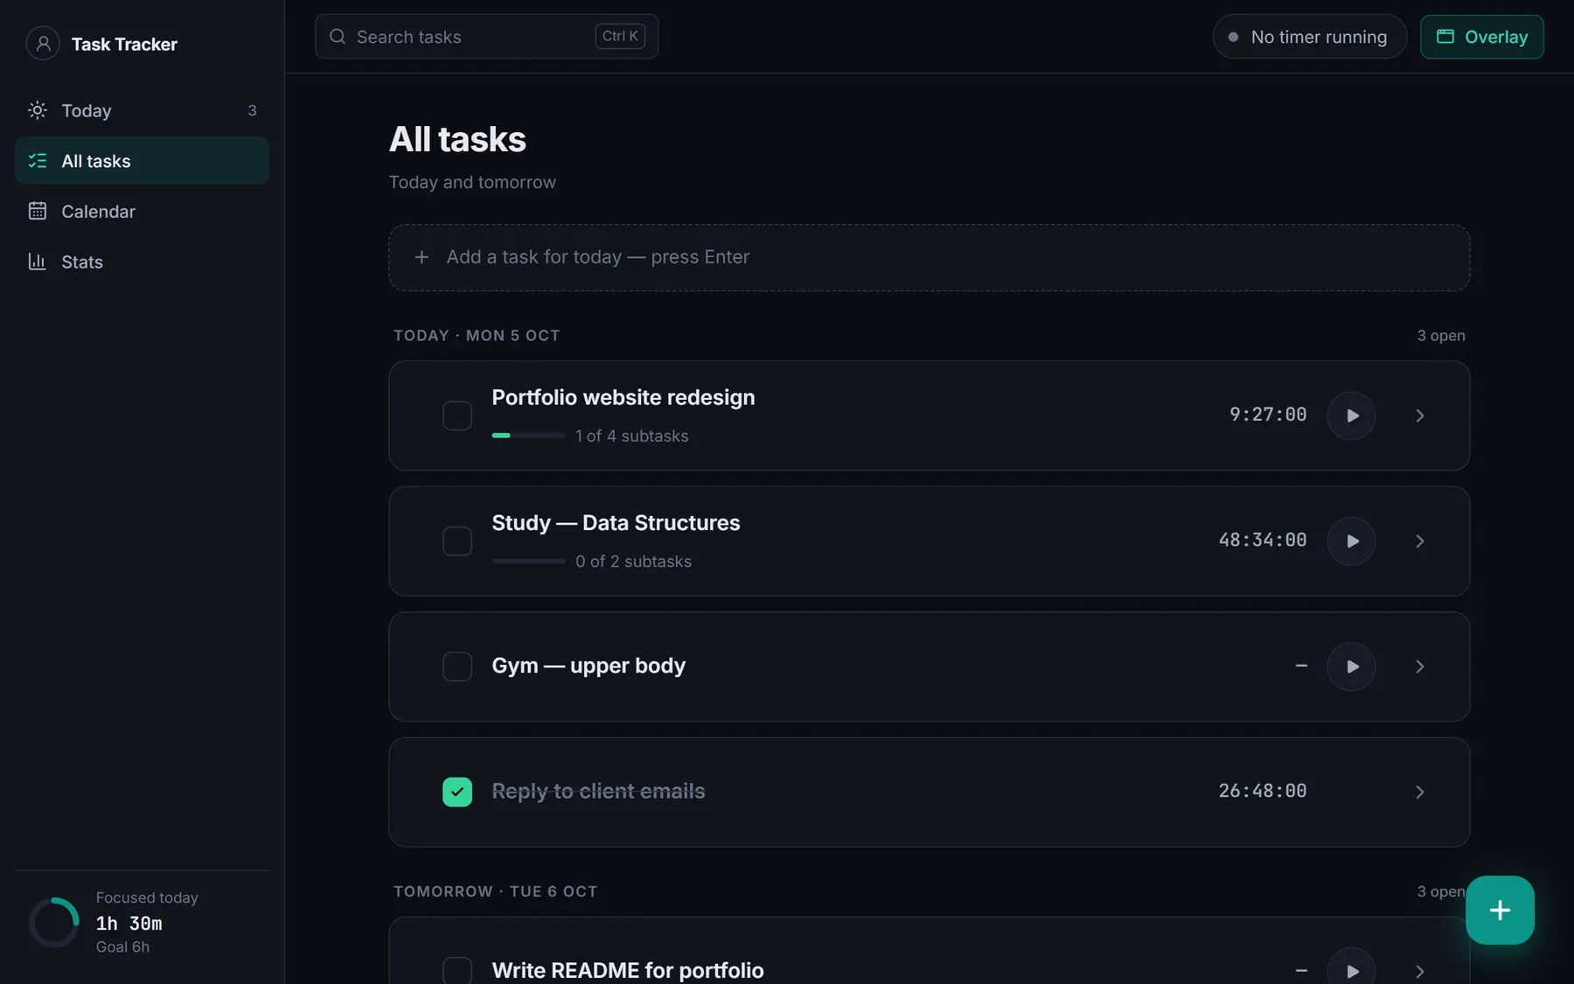The image size is (1574, 984).
Task: Select All tasks in sidebar
Action: coord(142,161)
